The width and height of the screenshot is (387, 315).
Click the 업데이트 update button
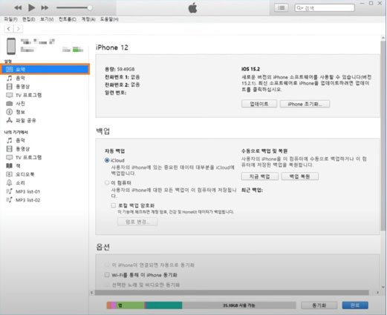(x=259, y=104)
